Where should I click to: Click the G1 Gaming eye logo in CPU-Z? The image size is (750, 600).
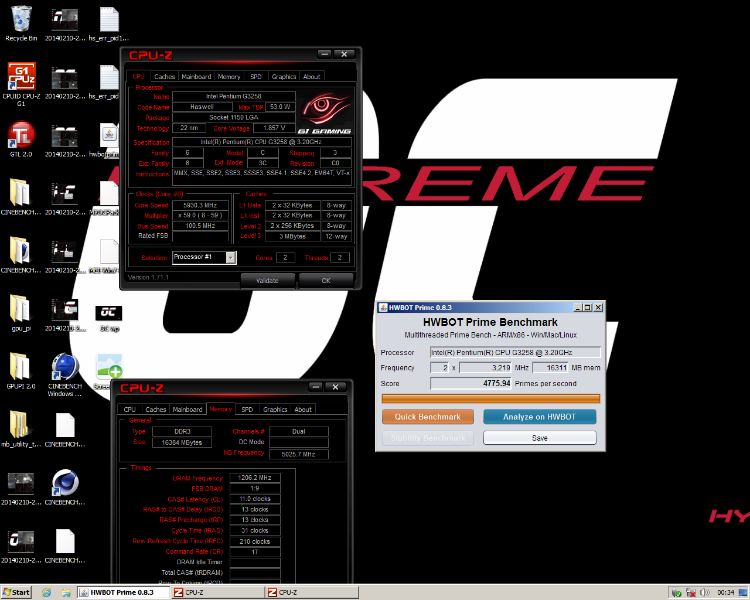click(325, 112)
